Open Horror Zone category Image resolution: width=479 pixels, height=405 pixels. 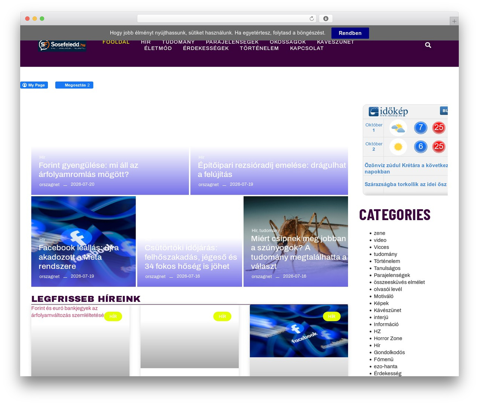click(x=388, y=338)
